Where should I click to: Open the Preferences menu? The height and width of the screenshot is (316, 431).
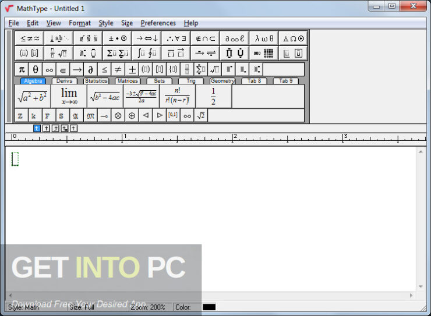coord(158,23)
